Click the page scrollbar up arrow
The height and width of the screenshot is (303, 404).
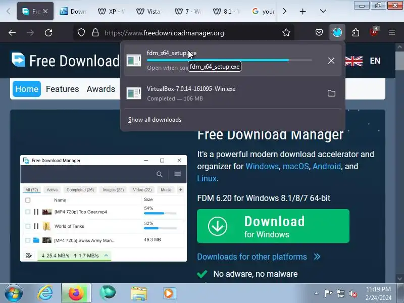(399, 47)
